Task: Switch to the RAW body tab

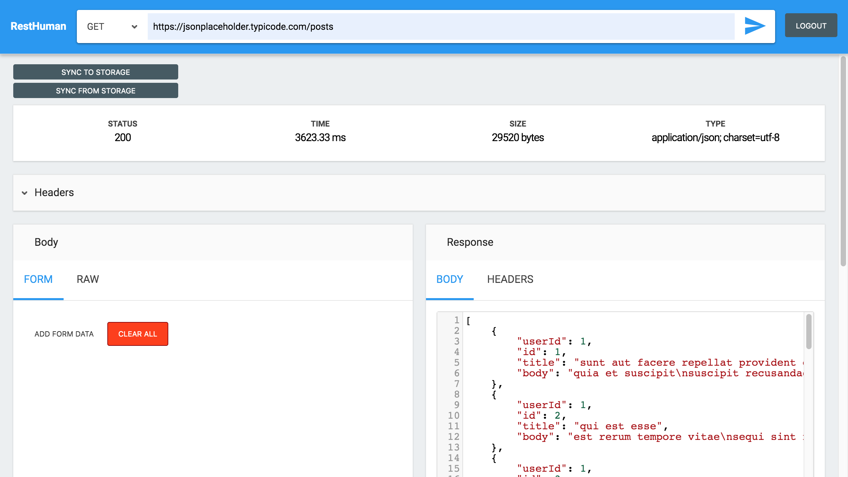Action: tap(88, 279)
